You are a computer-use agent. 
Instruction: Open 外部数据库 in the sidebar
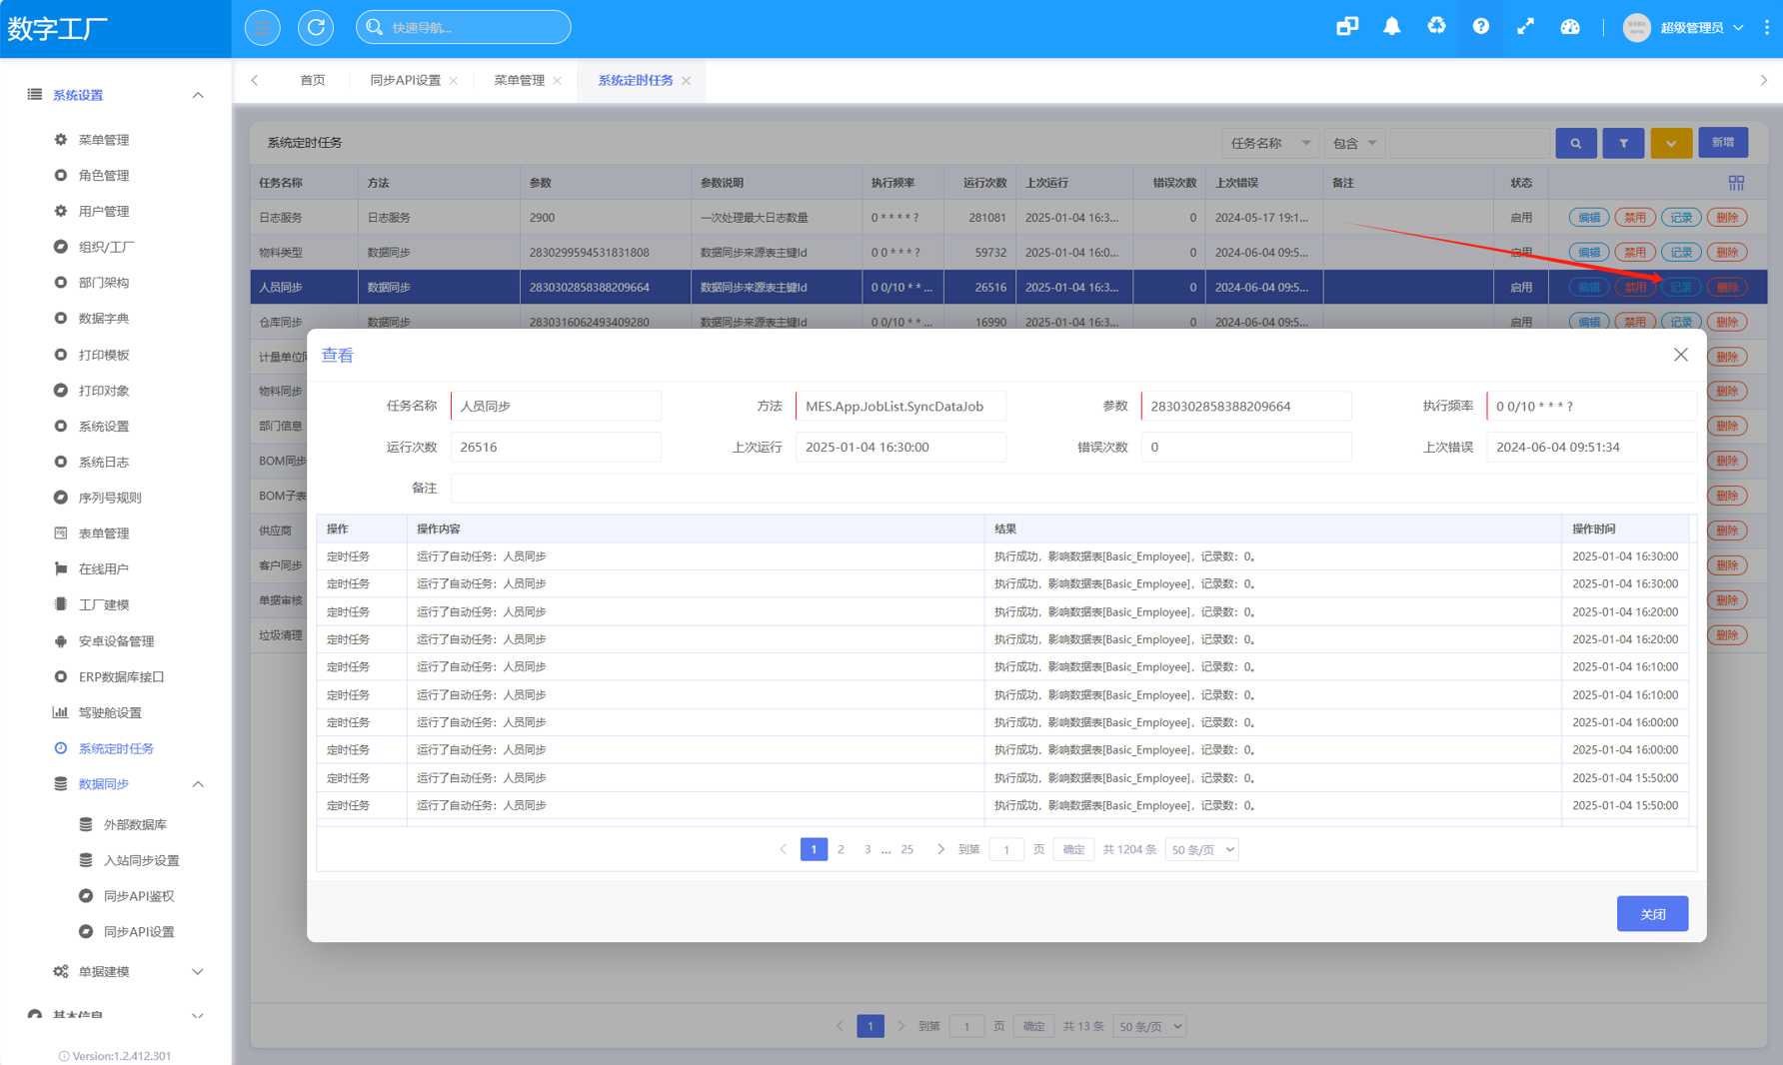pos(135,824)
